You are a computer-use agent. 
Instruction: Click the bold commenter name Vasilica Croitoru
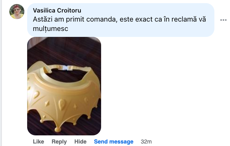tap(57, 10)
